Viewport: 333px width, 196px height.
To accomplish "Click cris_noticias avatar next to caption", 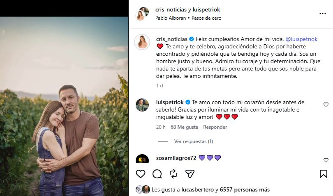I will click(x=142, y=41).
